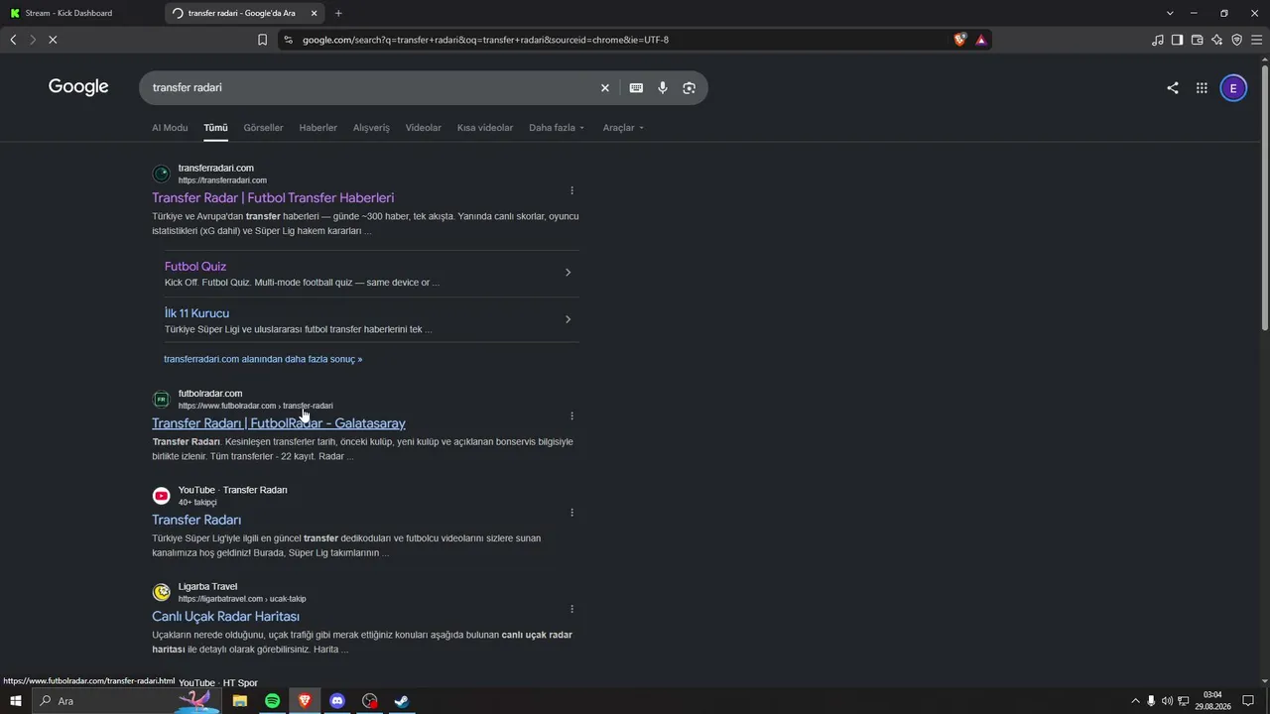Open Transfer Radar Futbol Transfer Haberleri result
The width and height of the screenshot is (1270, 714).
coord(273,198)
